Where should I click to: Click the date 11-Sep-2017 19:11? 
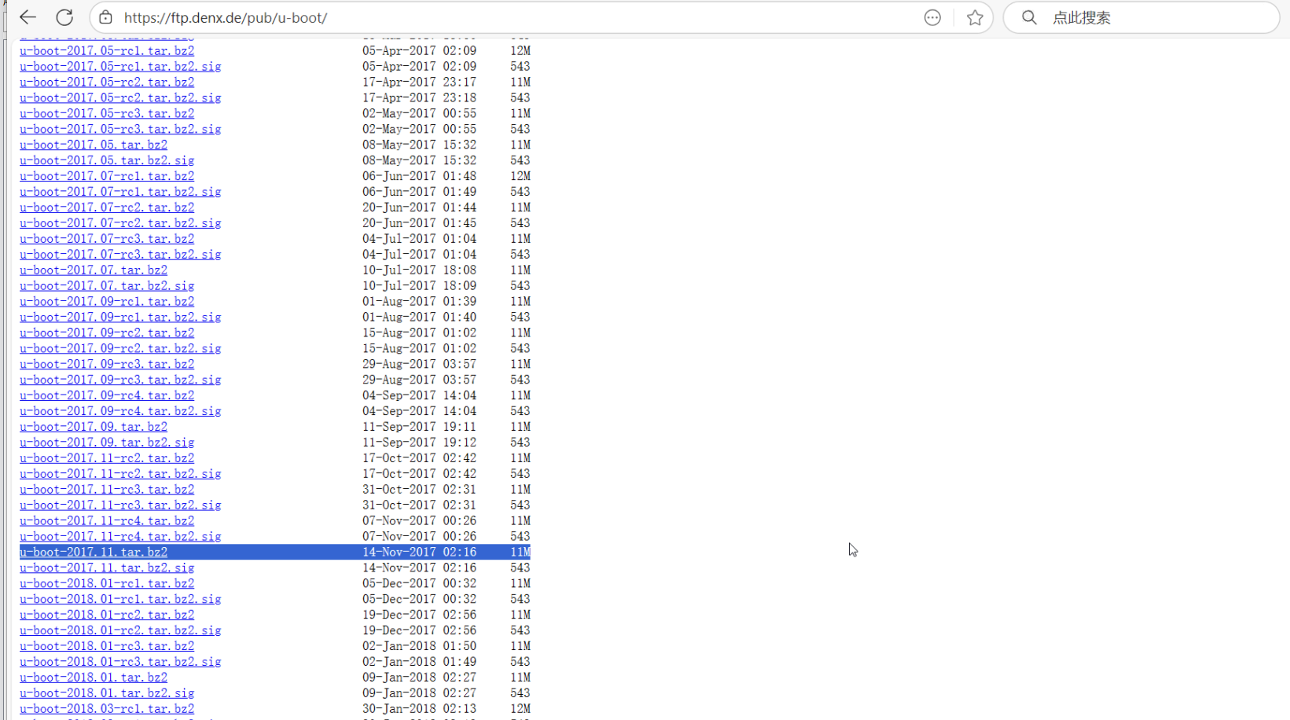pos(419,428)
